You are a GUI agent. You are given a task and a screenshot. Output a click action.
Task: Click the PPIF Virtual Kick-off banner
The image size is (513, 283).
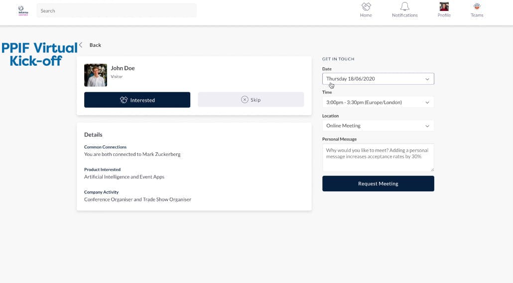click(39, 54)
